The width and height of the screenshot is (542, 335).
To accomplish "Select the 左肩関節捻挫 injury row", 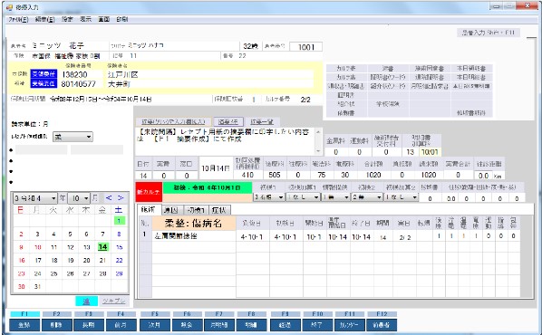I will click(x=328, y=236).
